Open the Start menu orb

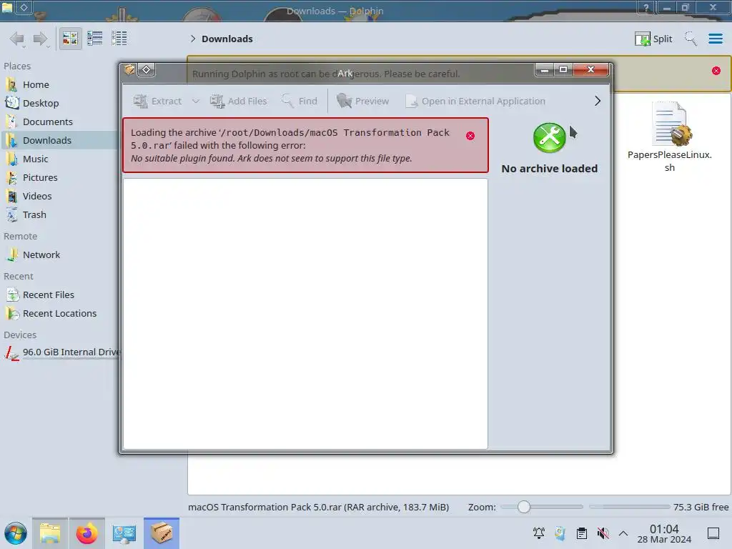16,533
